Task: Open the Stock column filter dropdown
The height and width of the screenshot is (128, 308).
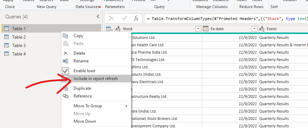Action: [198, 29]
